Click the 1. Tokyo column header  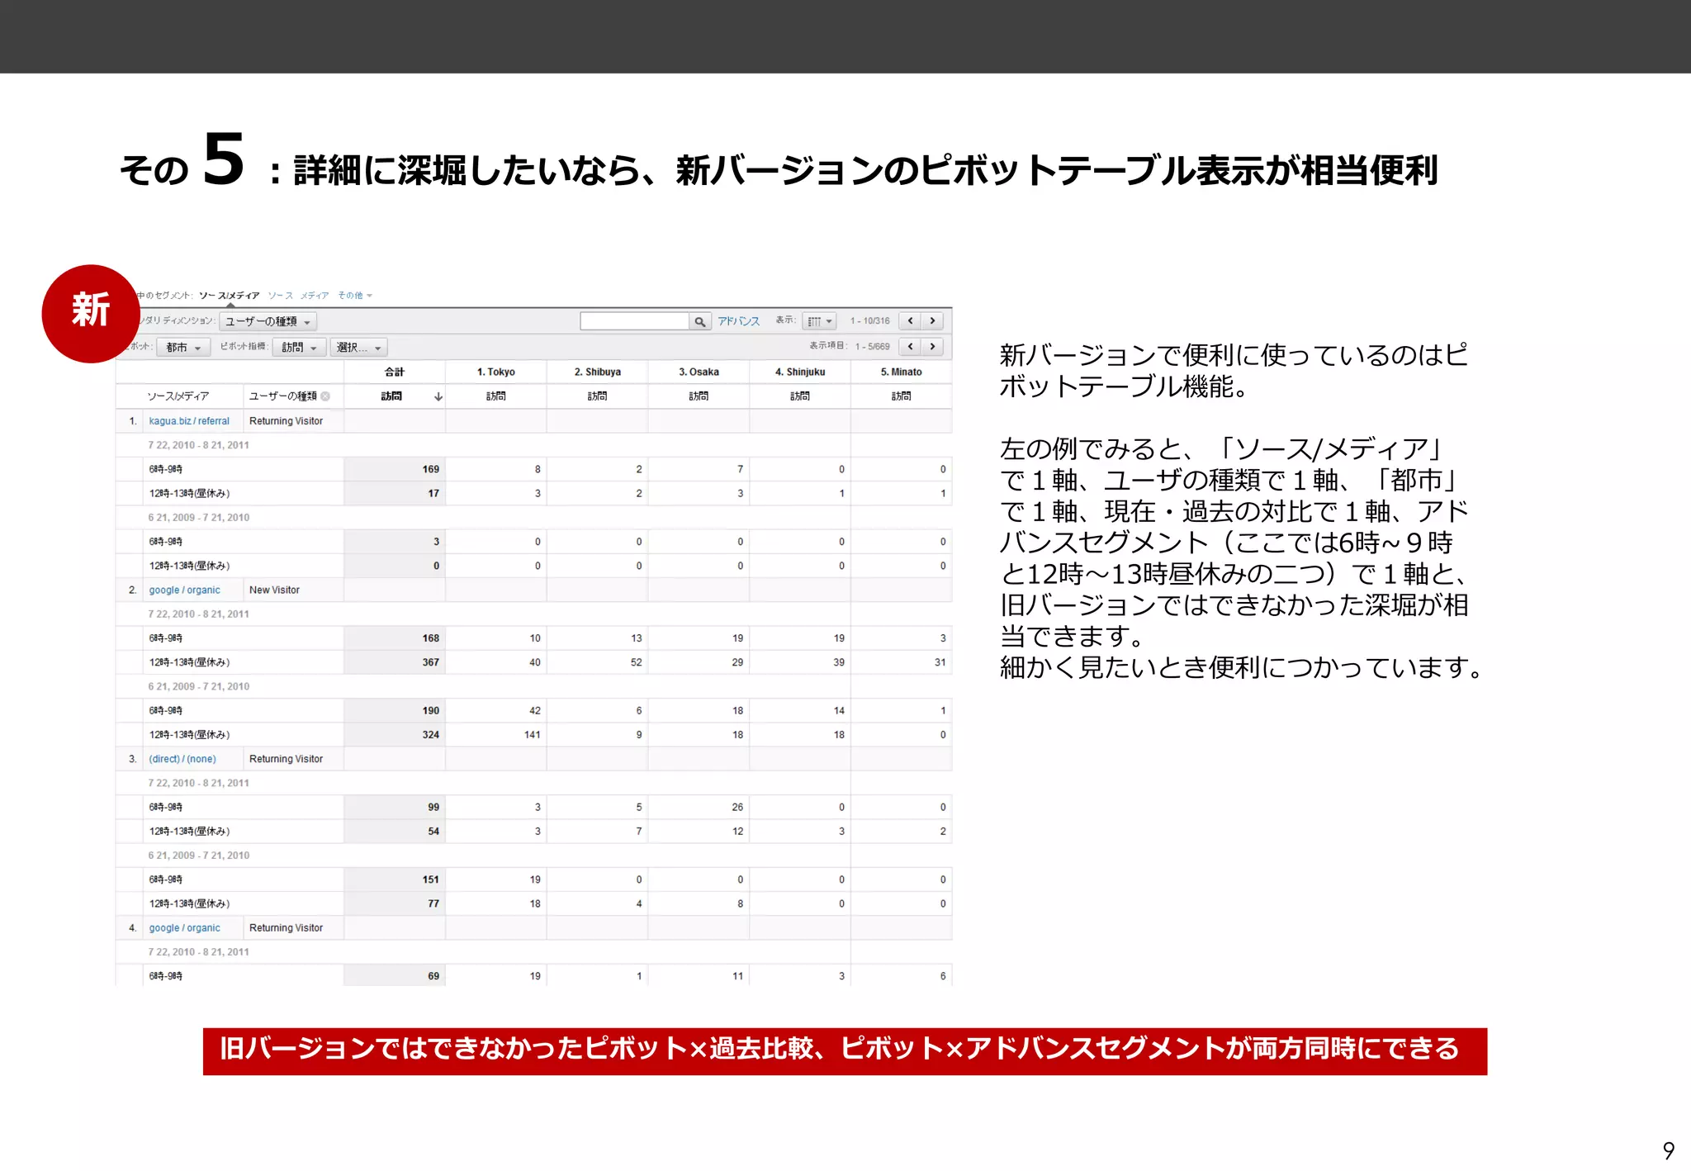[496, 372]
